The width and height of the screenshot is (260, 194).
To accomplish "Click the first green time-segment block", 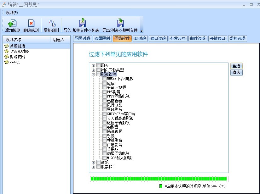I will pyautogui.click(x=92, y=179).
